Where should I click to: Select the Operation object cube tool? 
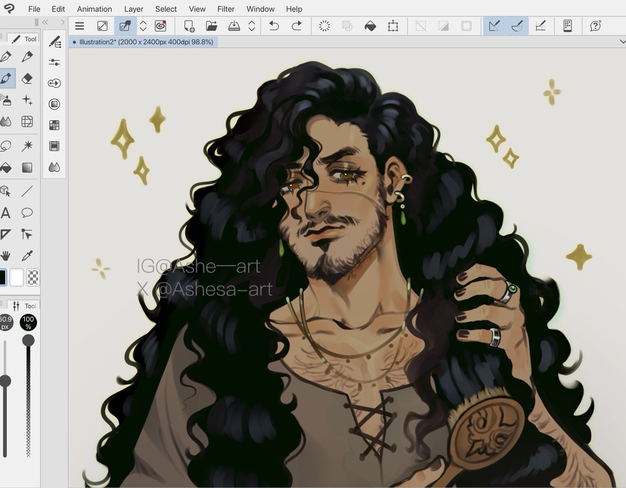[5, 191]
